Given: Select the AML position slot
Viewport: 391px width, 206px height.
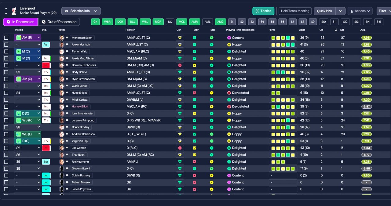Looking at the screenshot, I should [207, 22].
